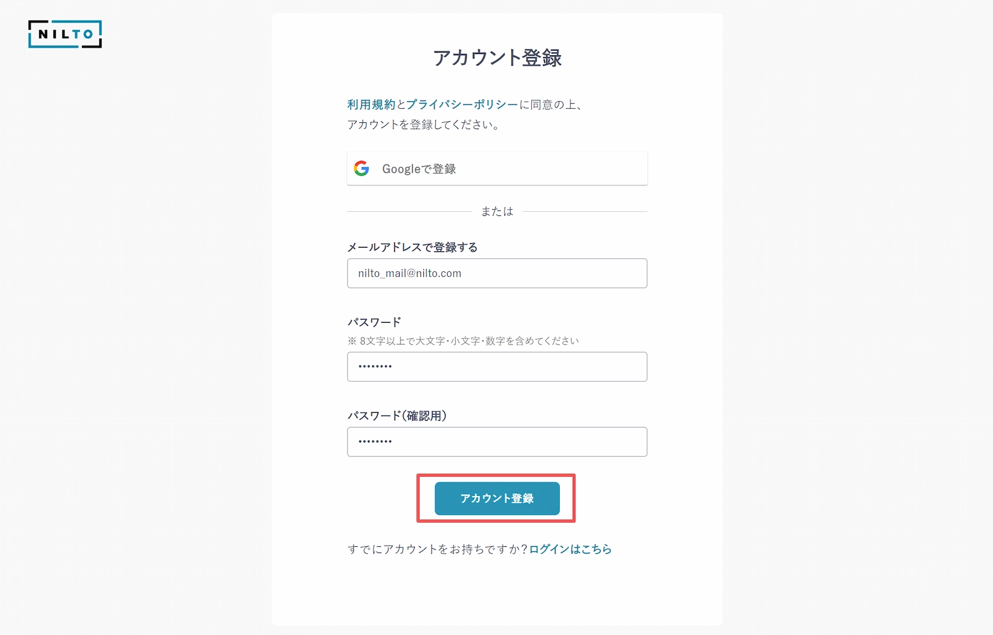Screen dimensions: 993x635
Task: Click the に同意の上、 text after links
Action: coord(550,104)
